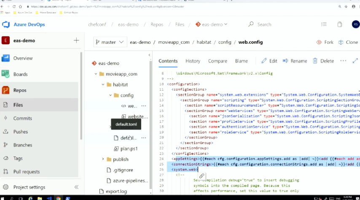Toggle full screen view icon
360x200 pixels.
coord(355,61)
